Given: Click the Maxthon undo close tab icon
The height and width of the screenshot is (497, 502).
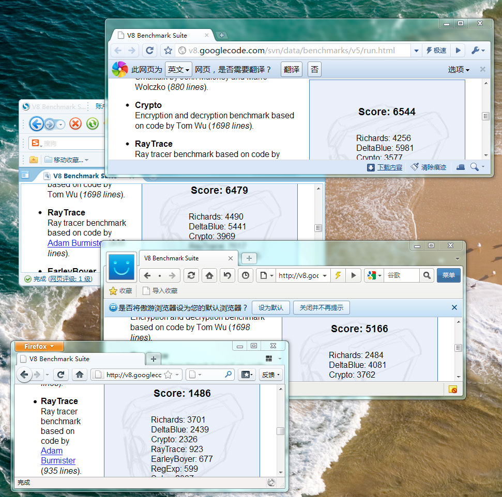Looking at the screenshot, I should (226, 275).
